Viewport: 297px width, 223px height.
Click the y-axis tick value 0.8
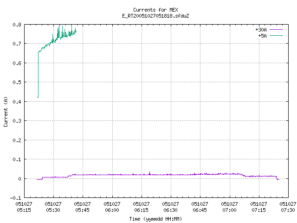pos(17,25)
